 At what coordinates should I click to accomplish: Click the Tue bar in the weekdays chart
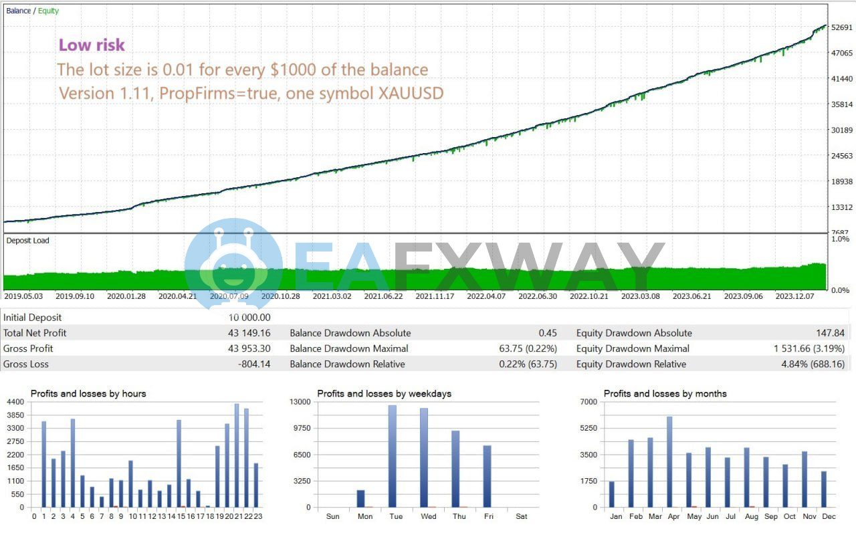[x=393, y=456]
